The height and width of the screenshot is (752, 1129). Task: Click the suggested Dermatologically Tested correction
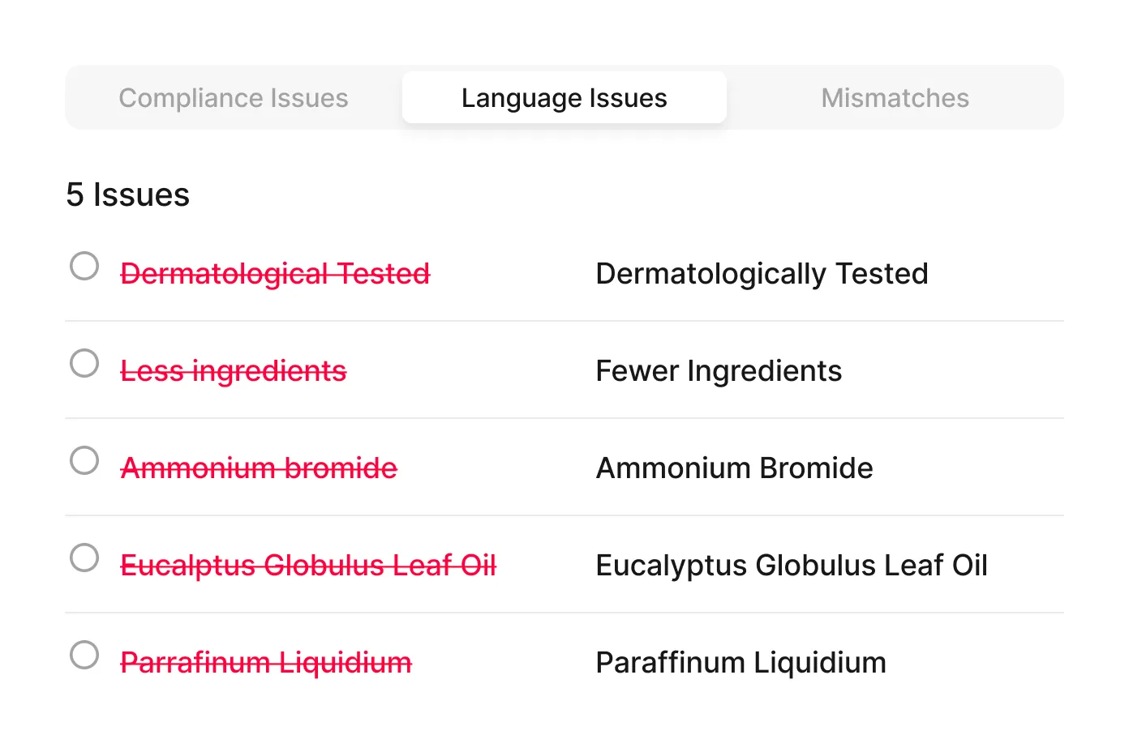point(762,273)
